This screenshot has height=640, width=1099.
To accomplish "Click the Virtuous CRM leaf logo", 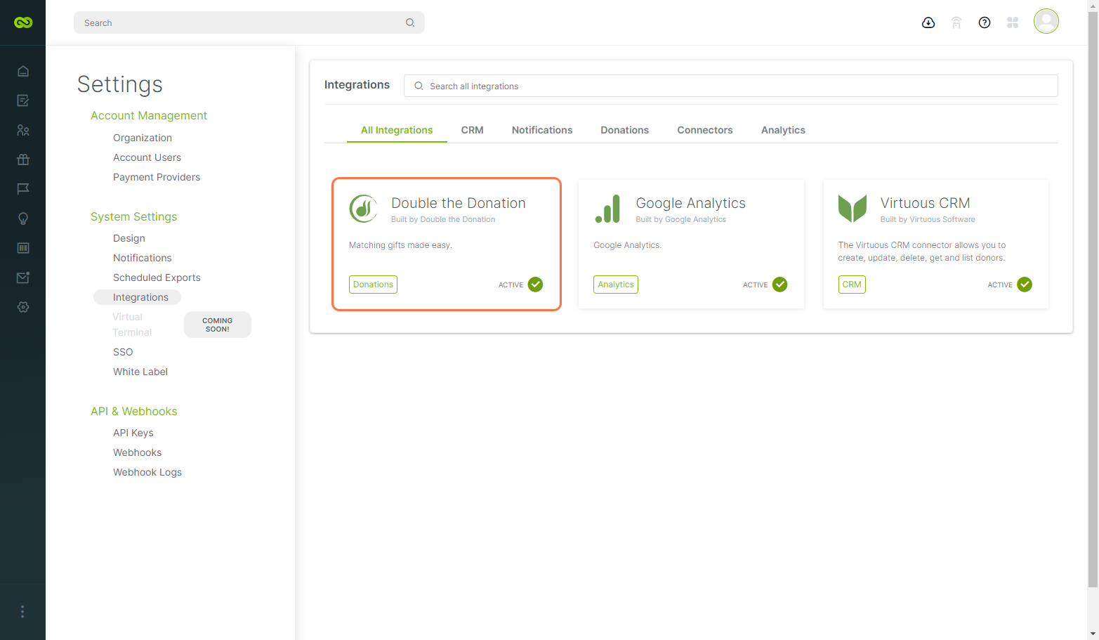I will coord(853,209).
